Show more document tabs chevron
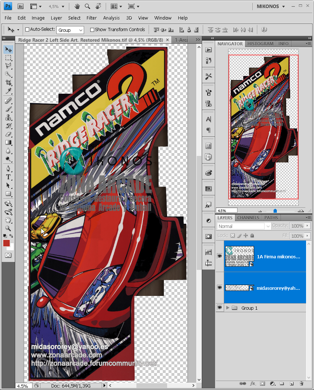 197,40
